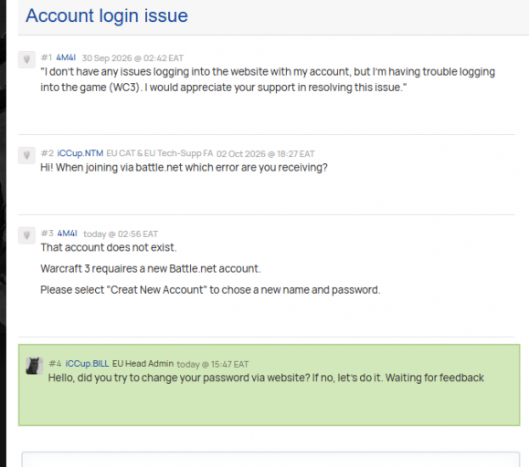
Task: Click the '#4' post number
Action: (x=55, y=364)
